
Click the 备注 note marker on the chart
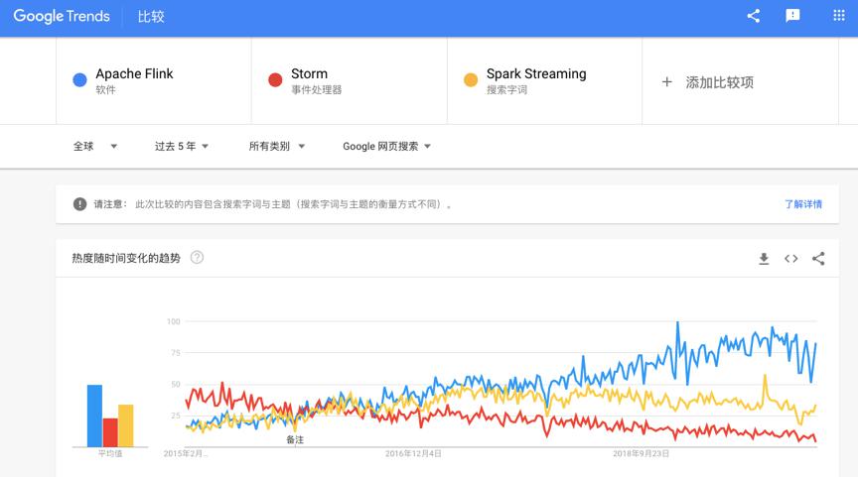click(295, 440)
